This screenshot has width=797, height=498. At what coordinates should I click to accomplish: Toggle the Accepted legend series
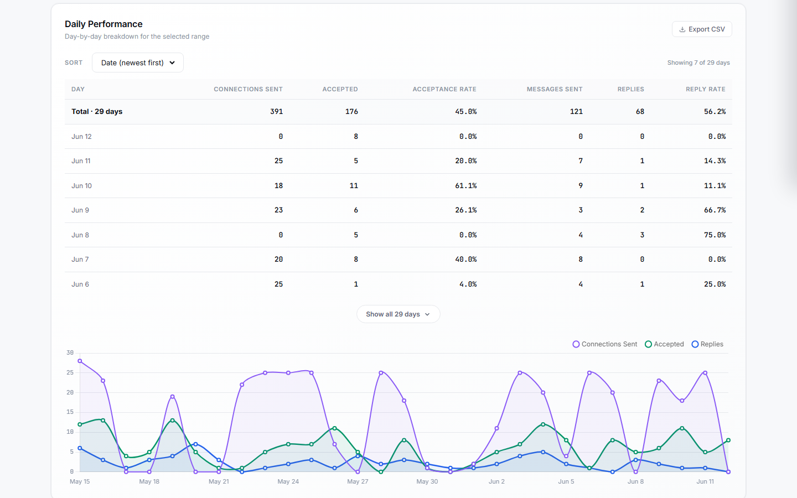click(x=665, y=344)
